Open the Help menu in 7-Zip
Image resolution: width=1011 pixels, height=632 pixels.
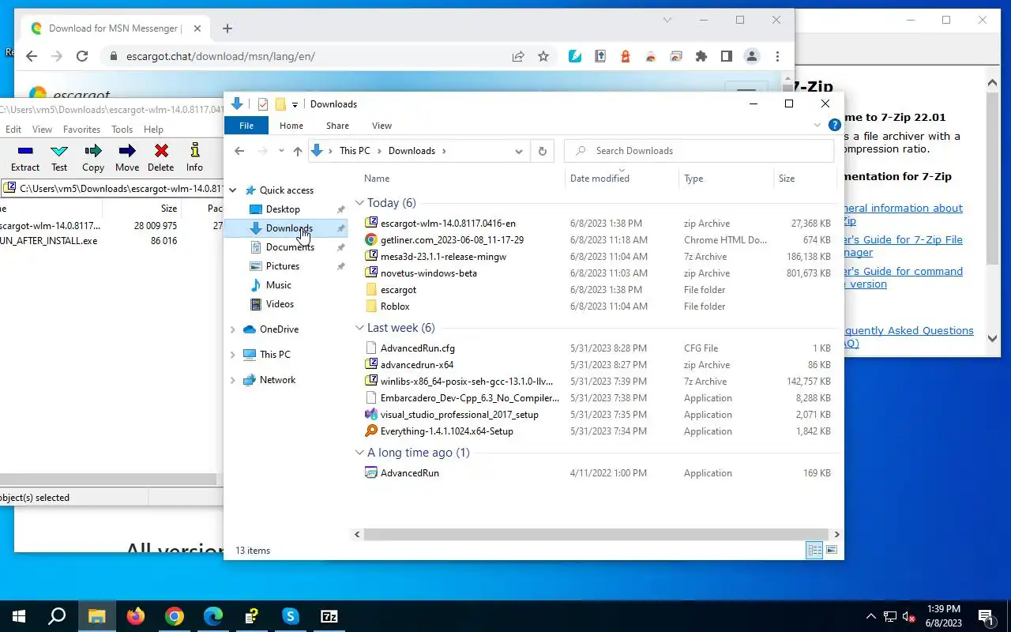(153, 130)
